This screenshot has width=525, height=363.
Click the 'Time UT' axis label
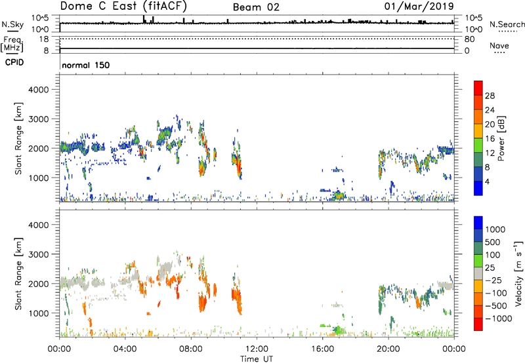257,359
